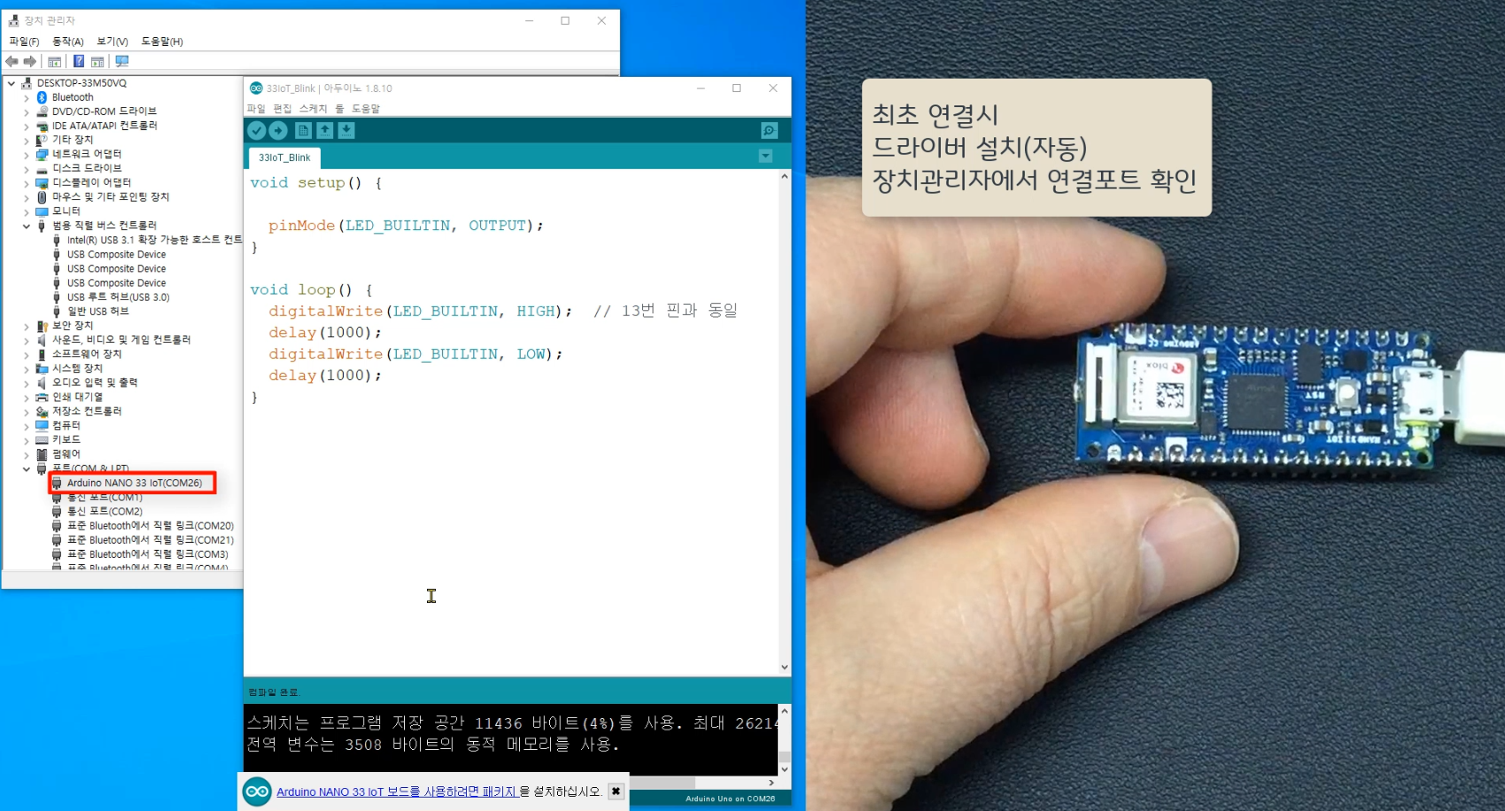Click the 저장소 컨트롤러 category label
Screen dimensions: 1505x811
87,412
